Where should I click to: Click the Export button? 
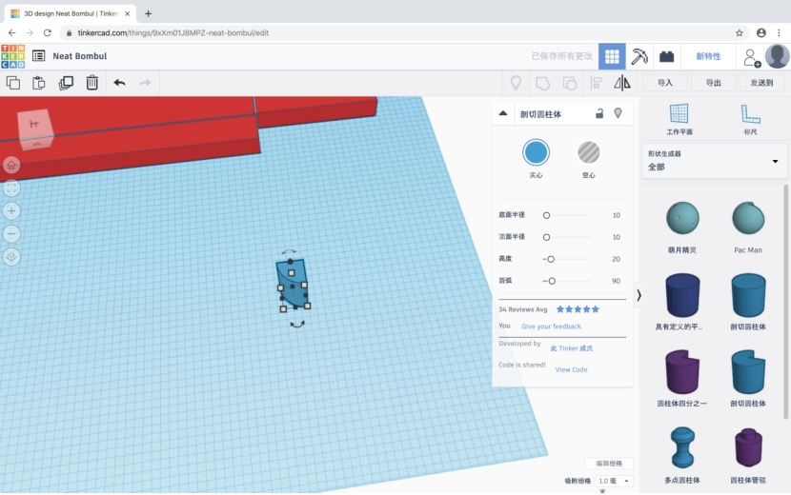tap(713, 83)
